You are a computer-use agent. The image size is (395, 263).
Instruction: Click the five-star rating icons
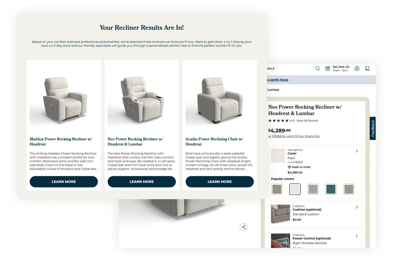click(278, 121)
